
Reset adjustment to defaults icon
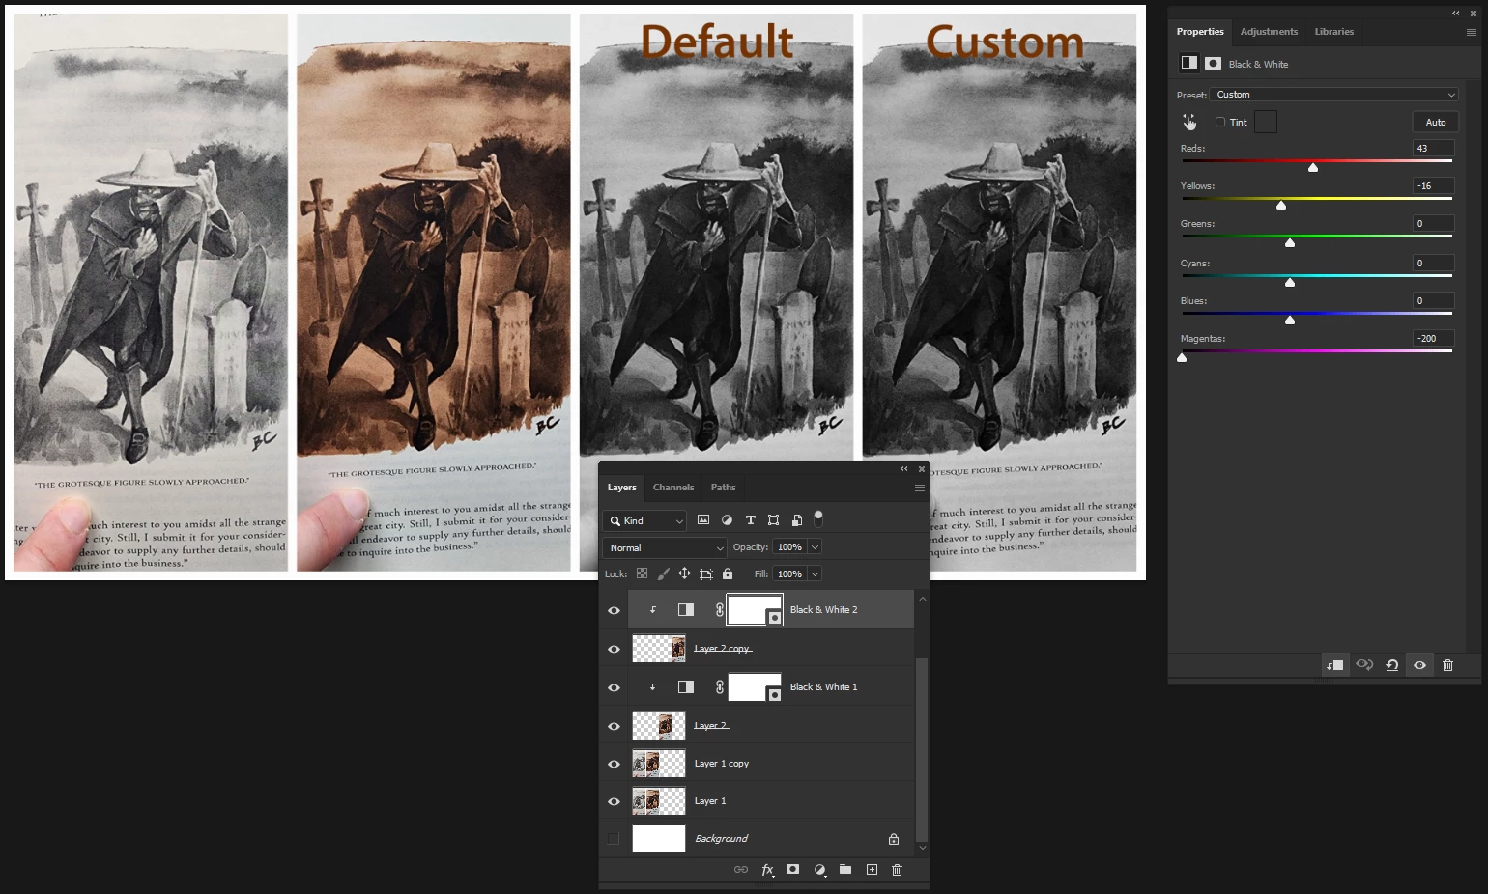point(1392,665)
